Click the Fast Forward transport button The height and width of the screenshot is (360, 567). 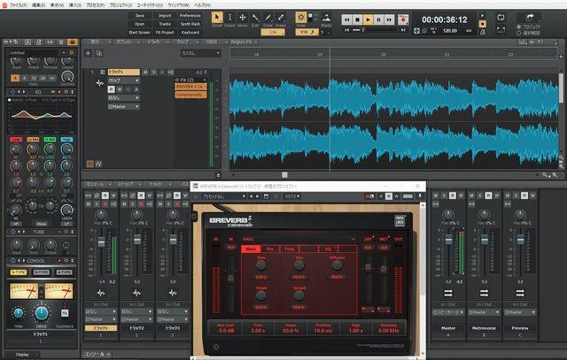click(x=389, y=19)
